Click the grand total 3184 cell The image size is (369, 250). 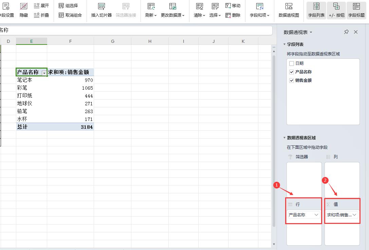coord(70,127)
